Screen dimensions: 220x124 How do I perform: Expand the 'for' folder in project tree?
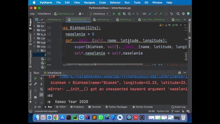click(x=34, y=26)
